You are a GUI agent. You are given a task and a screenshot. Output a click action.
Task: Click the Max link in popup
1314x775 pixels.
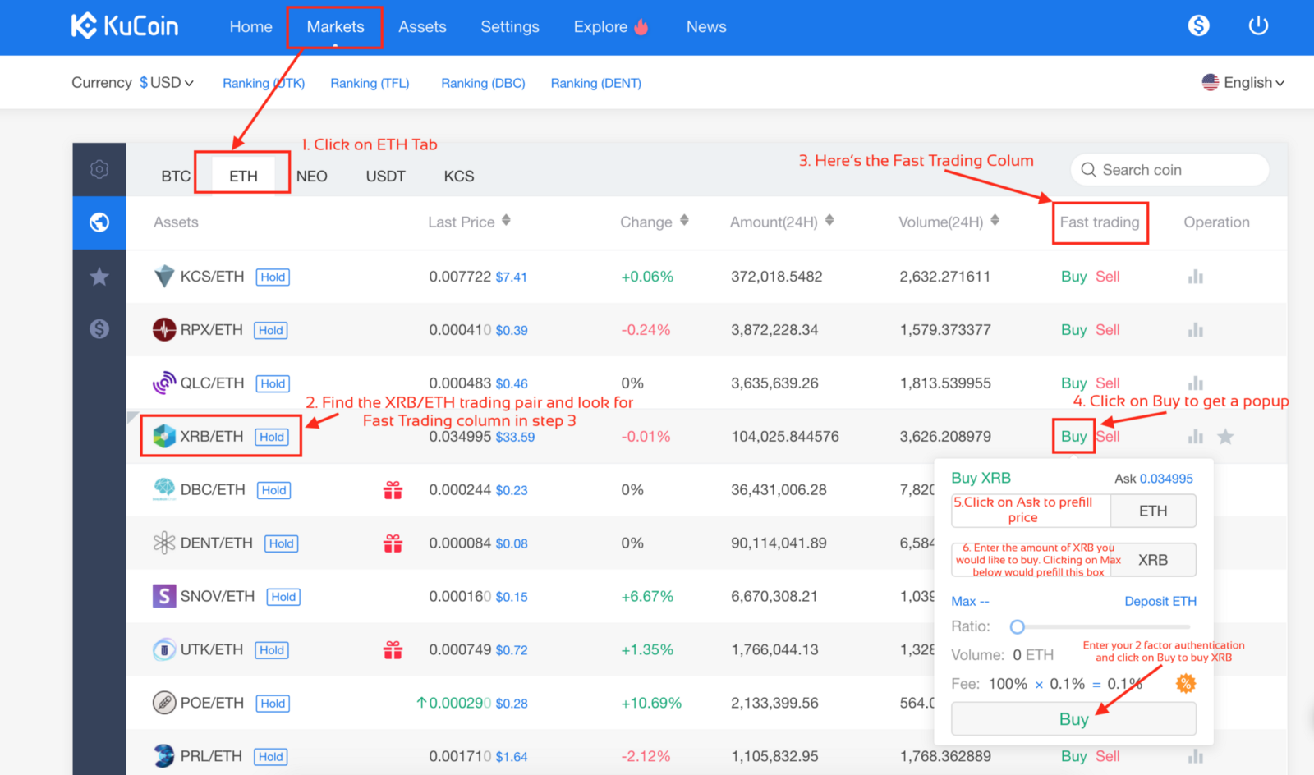tap(970, 601)
